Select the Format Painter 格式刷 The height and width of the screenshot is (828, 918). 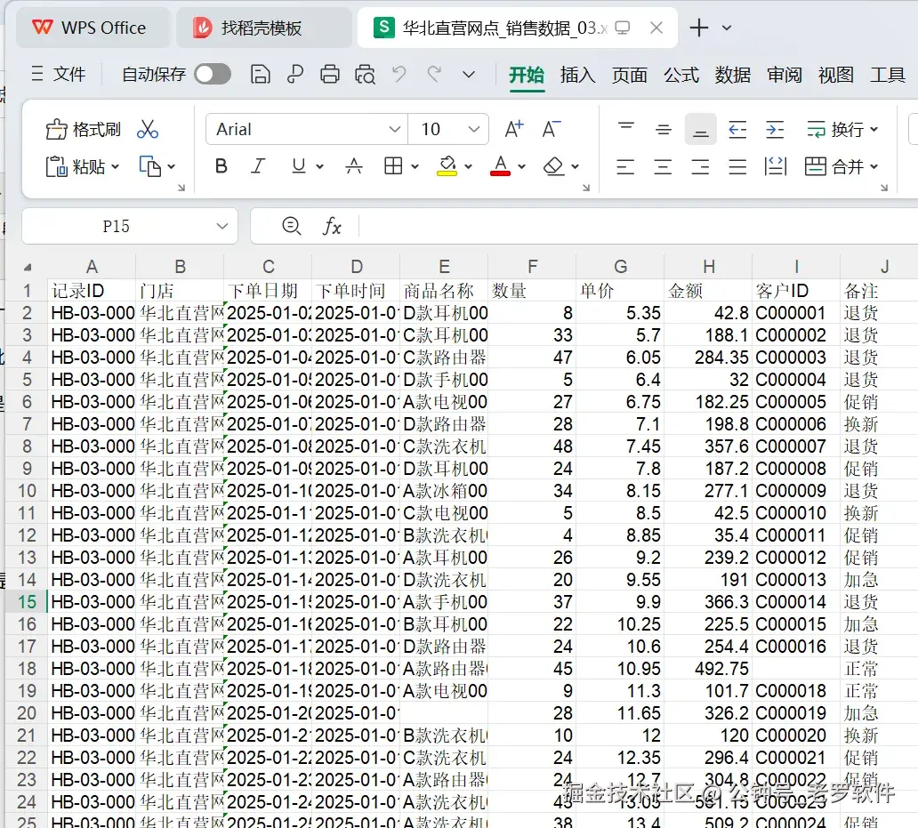[x=83, y=129]
